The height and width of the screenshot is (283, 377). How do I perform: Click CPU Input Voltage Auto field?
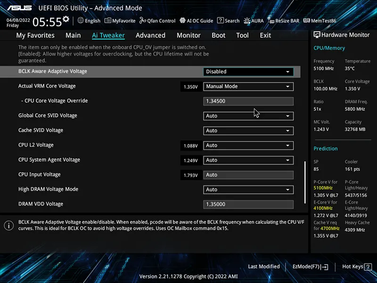click(248, 175)
